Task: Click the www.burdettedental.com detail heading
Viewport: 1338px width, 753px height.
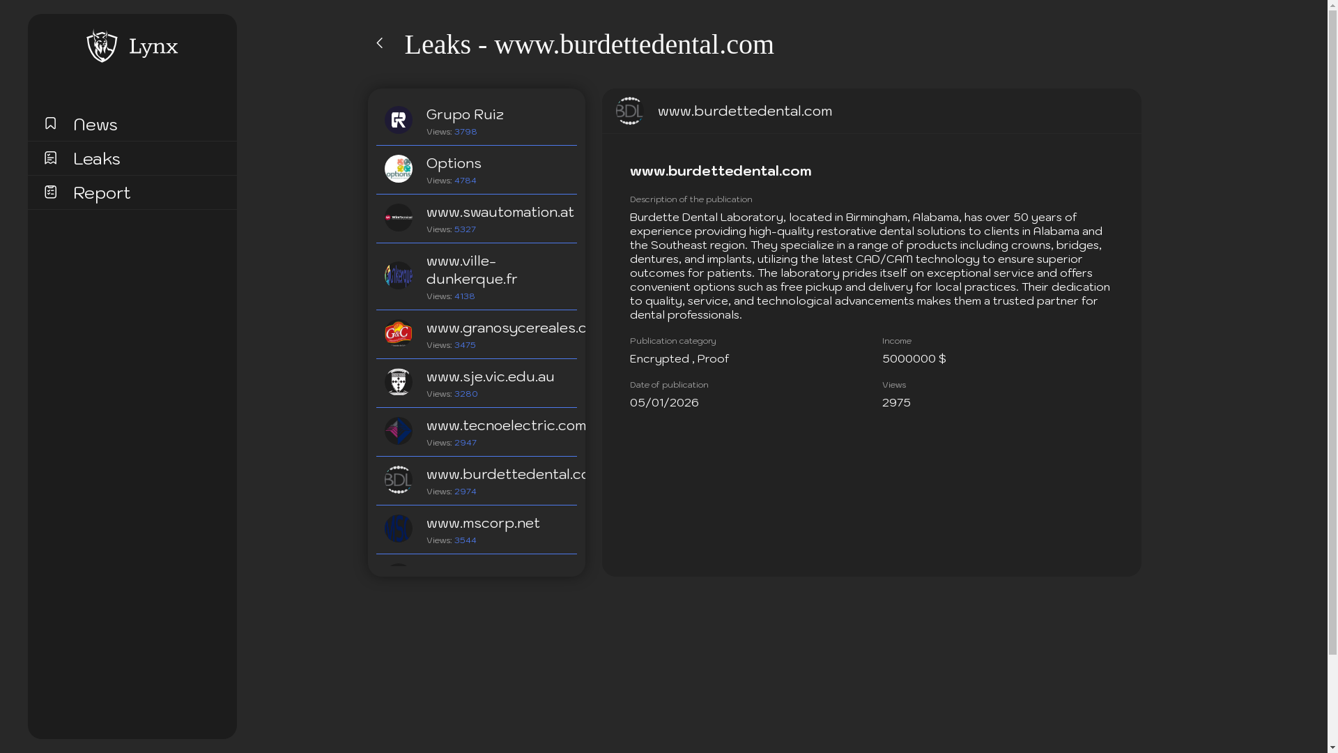Action: pyautogui.click(x=721, y=171)
